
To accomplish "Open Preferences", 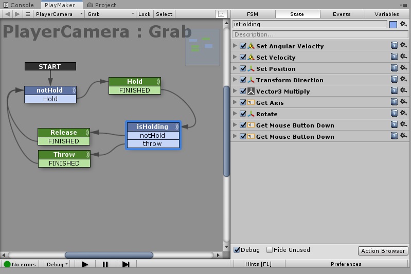I will pos(346,264).
